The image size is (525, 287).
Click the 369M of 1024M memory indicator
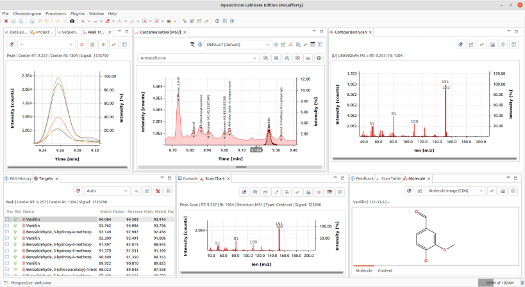point(499,283)
